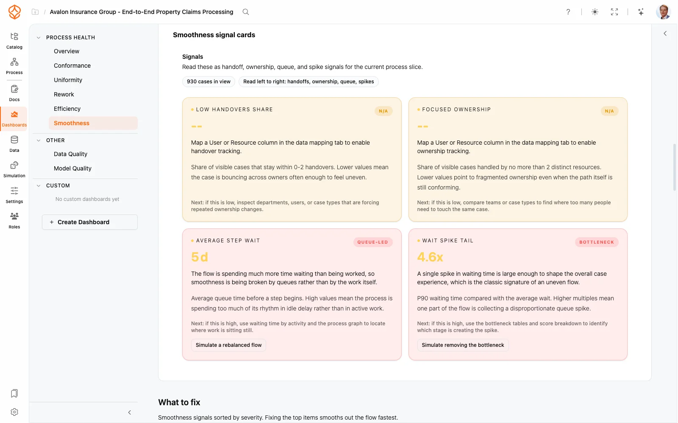Click the gear icon at sidebar bottom
Image resolution: width=678 pixels, height=423 pixels.
tap(14, 412)
